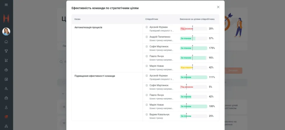Select the Підвищення ефективності команди goal name
The width and height of the screenshot is (285, 130).
coord(95,76)
